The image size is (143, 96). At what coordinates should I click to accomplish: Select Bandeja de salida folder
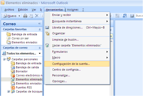point(27,67)
